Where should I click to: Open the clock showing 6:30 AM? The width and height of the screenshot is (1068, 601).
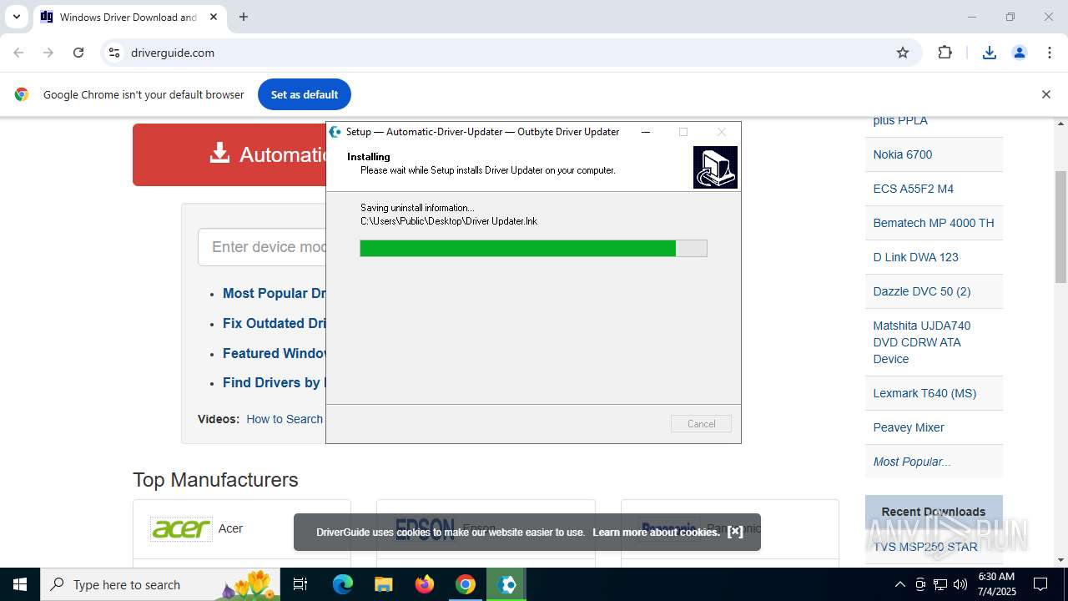click(996, 584)
